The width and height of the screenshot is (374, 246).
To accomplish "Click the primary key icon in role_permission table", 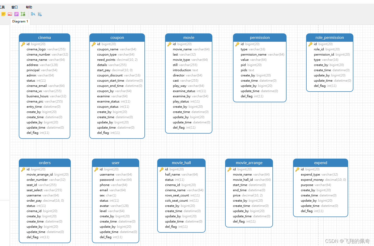I will click(x=310, y=44).
